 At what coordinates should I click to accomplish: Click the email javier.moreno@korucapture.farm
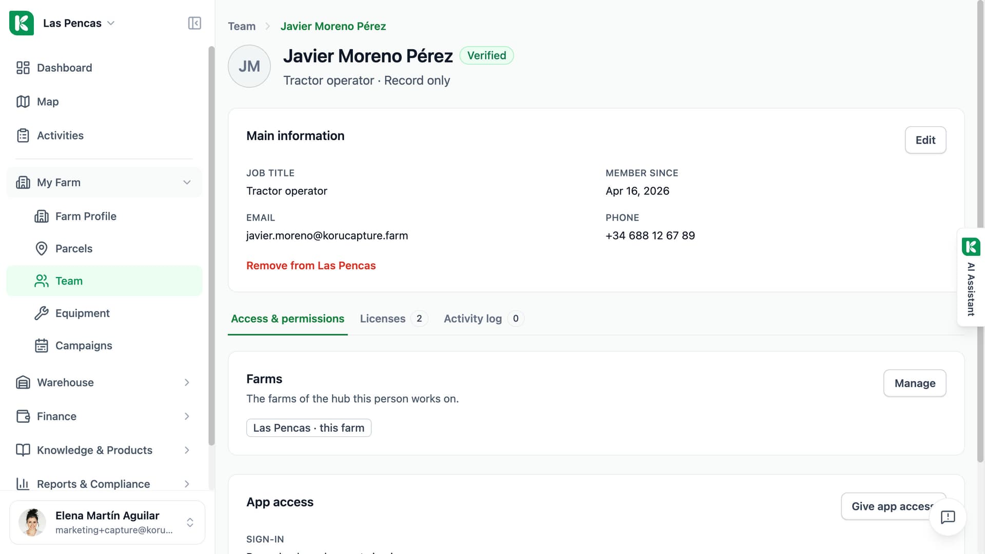tap(327, 235)
